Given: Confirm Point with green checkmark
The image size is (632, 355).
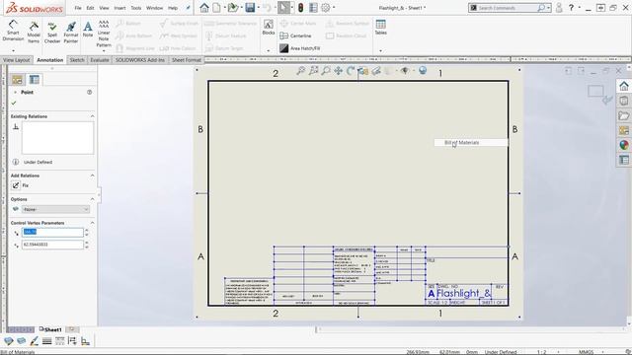Looking at the screenshot, I should tap(14, 103).
